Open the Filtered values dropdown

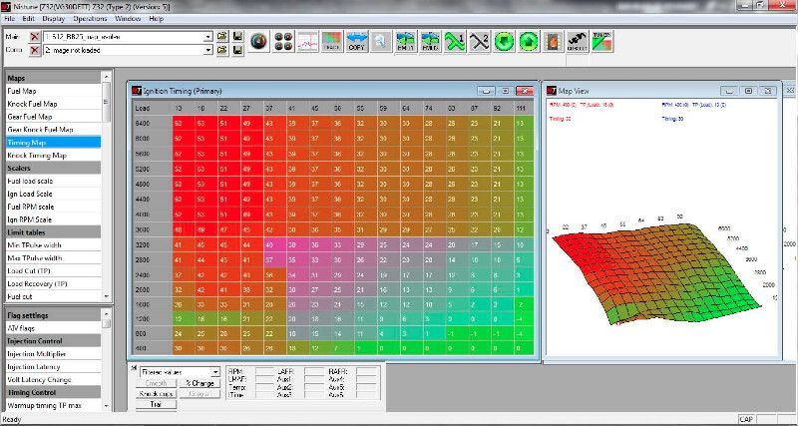point(214,372)
